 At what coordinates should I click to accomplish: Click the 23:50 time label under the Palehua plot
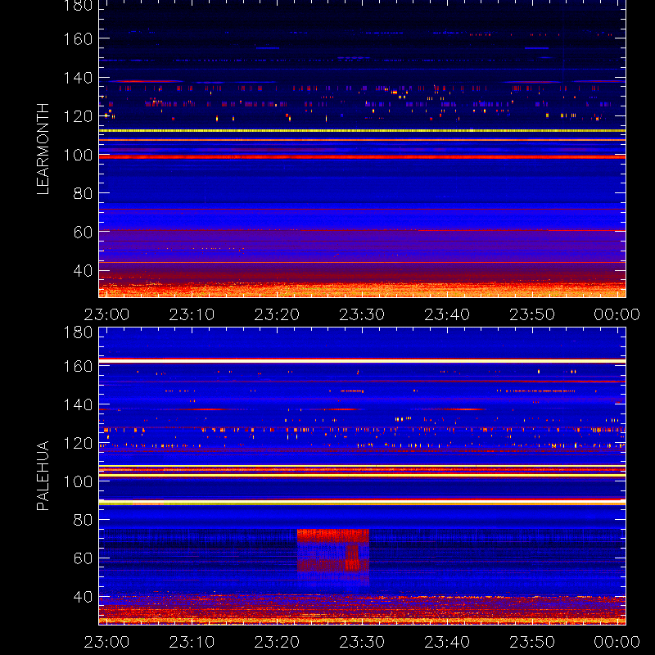coord(532,642)
